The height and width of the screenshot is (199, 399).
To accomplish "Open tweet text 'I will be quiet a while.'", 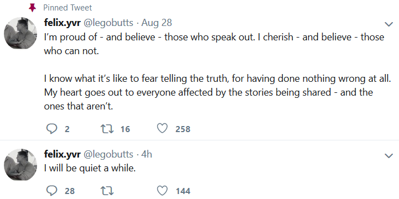I will click(x=90, y=168).
